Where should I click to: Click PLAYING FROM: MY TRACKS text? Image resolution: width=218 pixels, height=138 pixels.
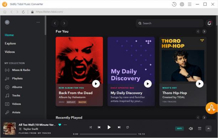(35, 133)
